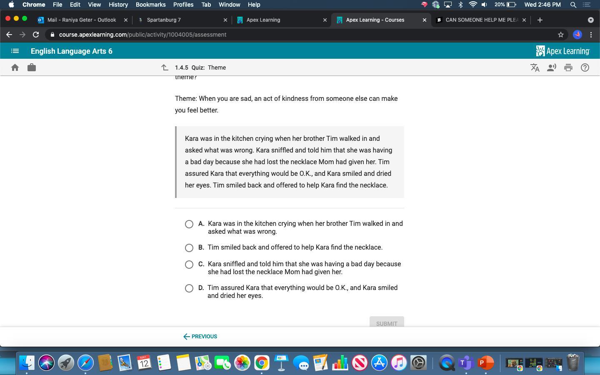The image size is (600, 375).
Task: Open Finder from the dock
Action: [x=27, y=363]
